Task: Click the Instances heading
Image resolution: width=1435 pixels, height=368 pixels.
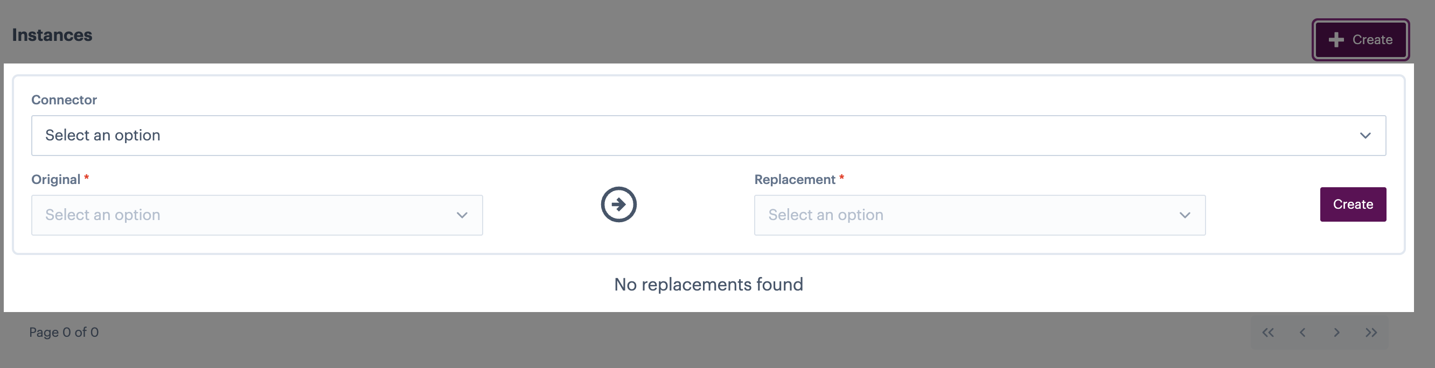Action: pos(52,35)
